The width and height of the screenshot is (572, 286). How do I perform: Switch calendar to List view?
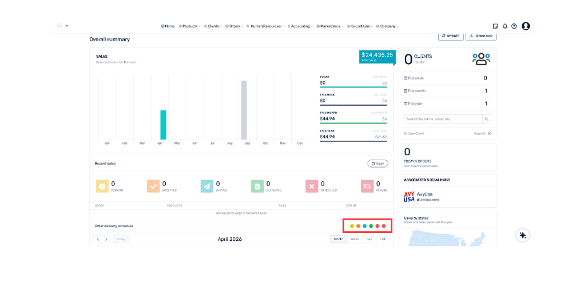coord(383,239)
